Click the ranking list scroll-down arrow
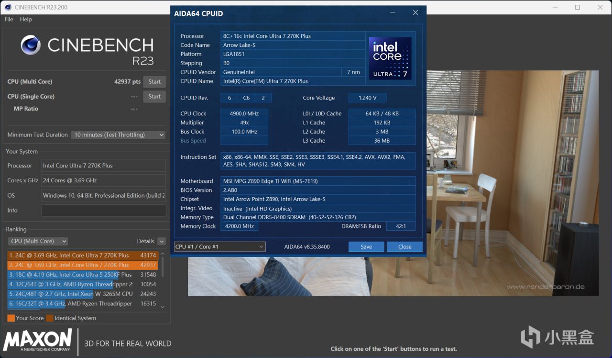 click(x=163, y=307)
